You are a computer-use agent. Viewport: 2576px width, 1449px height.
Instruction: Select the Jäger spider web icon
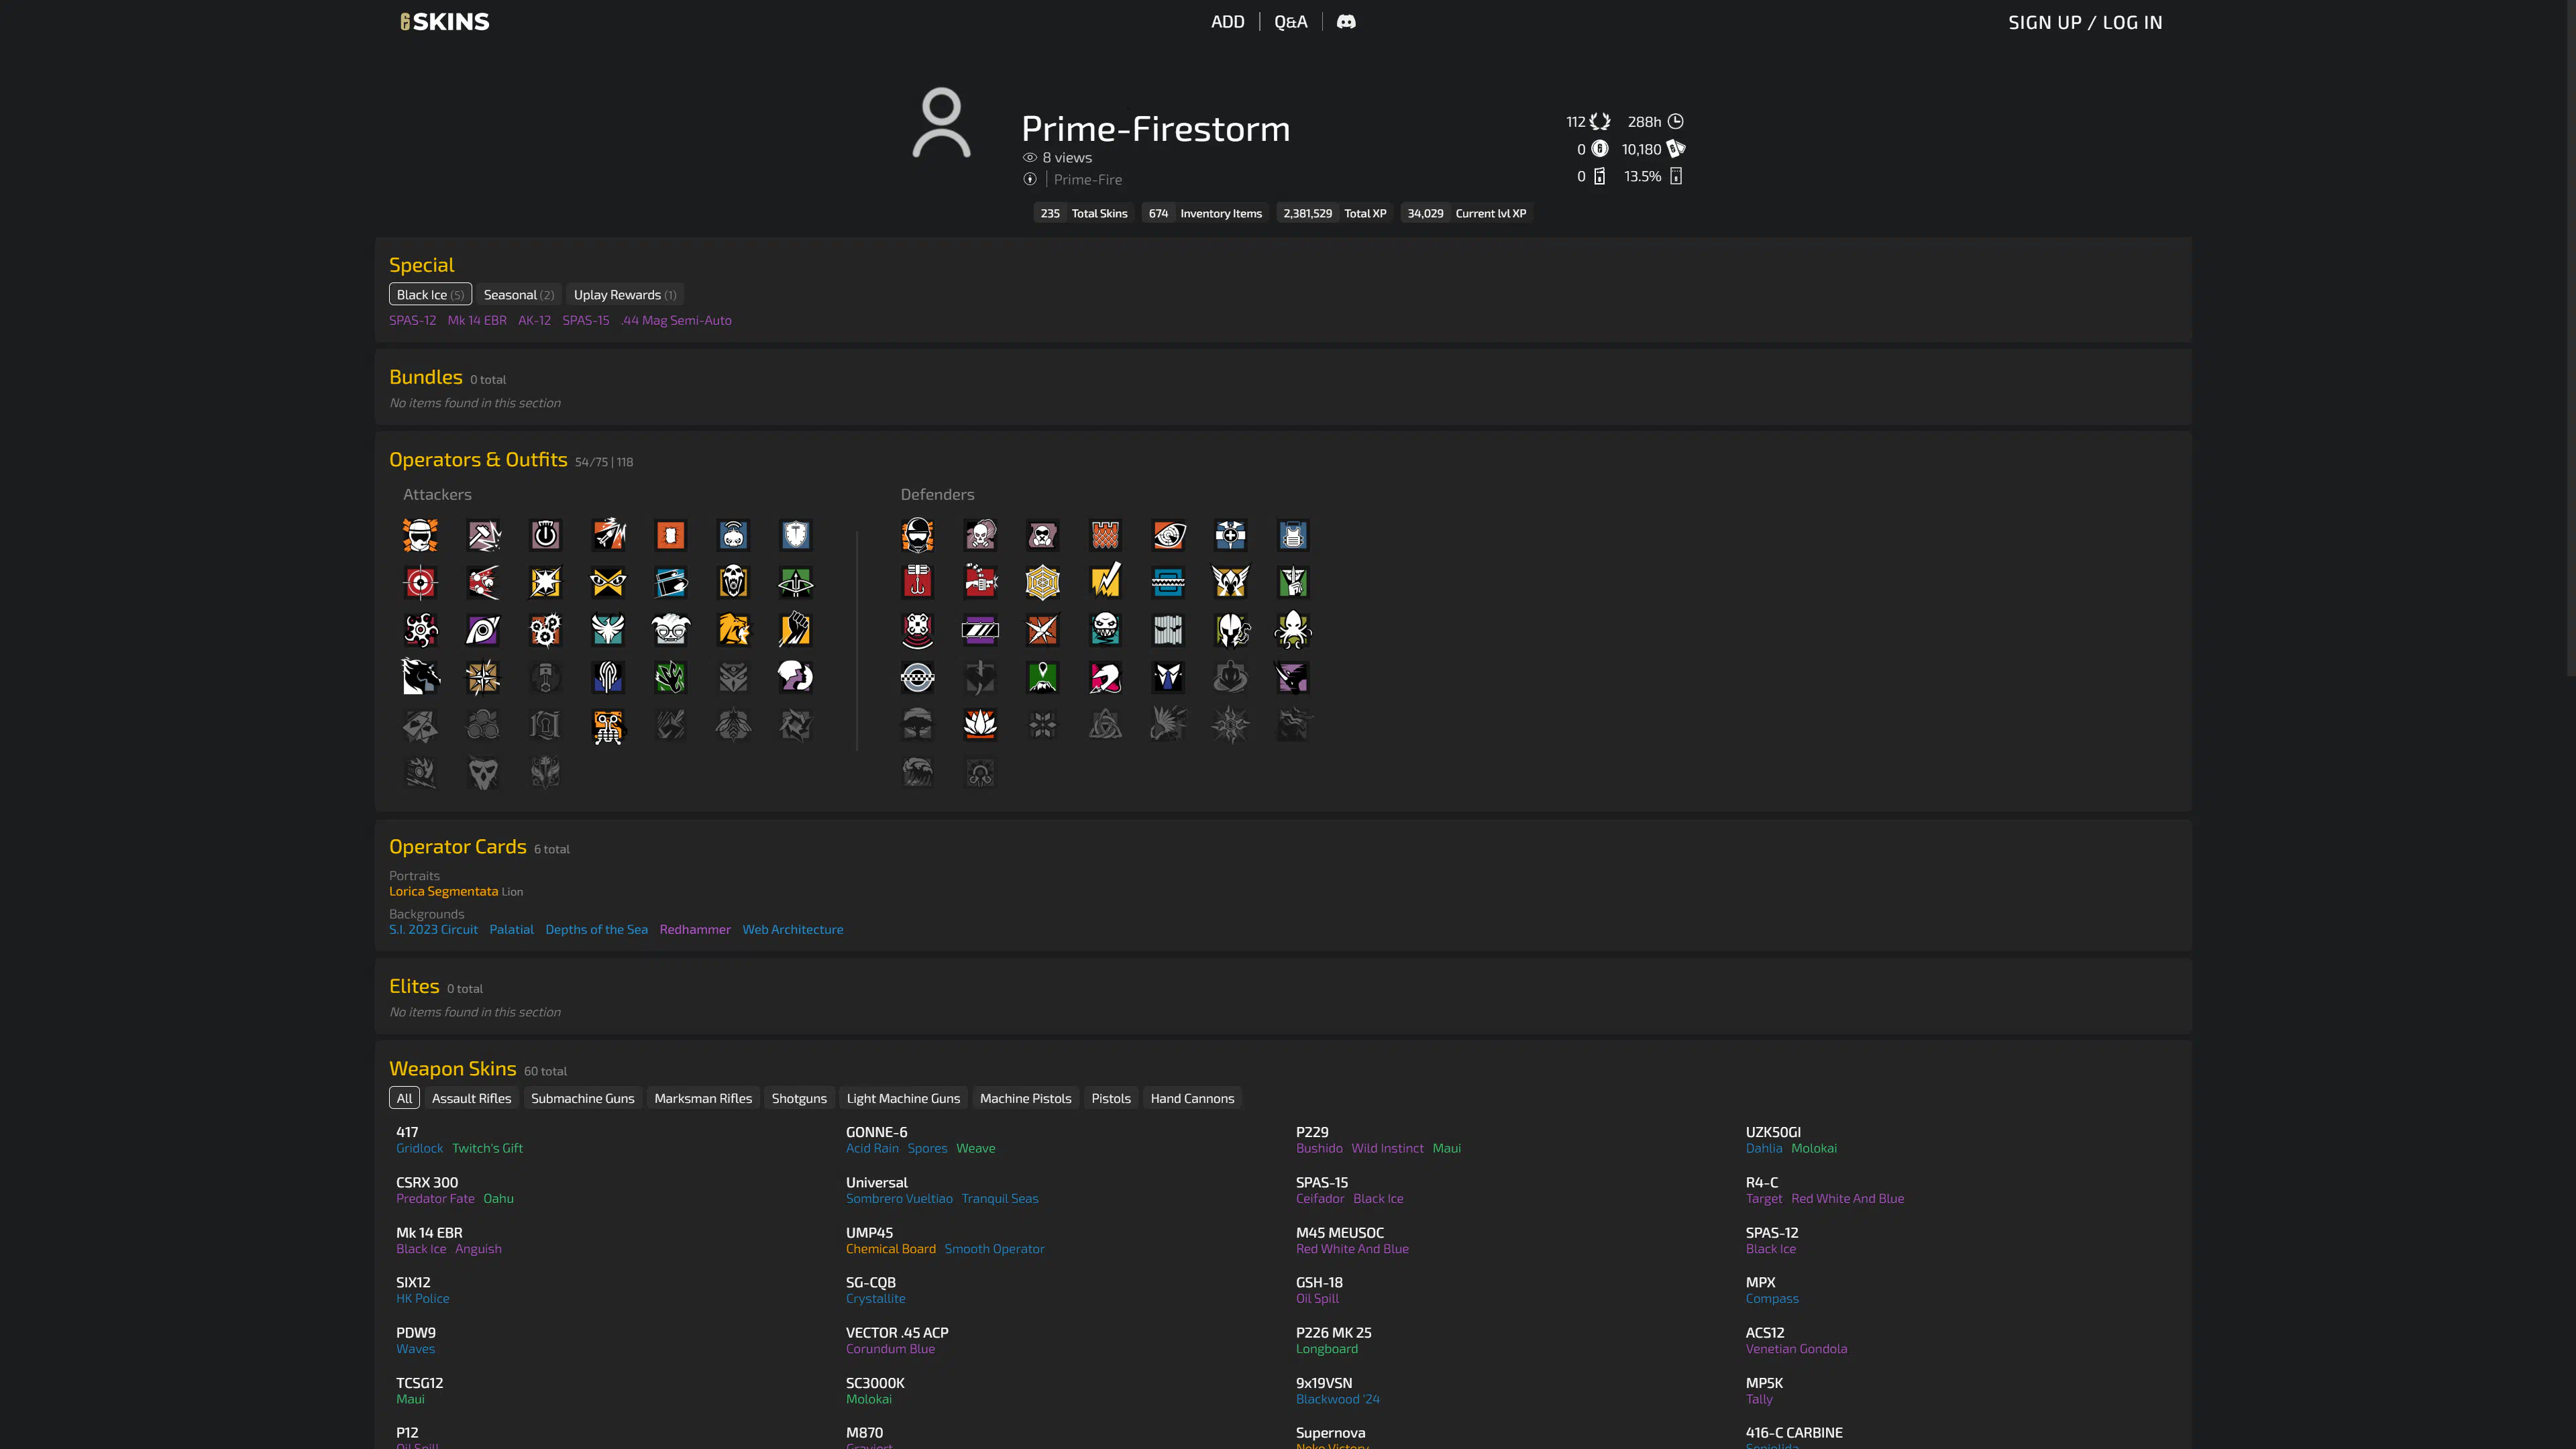click(1043, 582)
